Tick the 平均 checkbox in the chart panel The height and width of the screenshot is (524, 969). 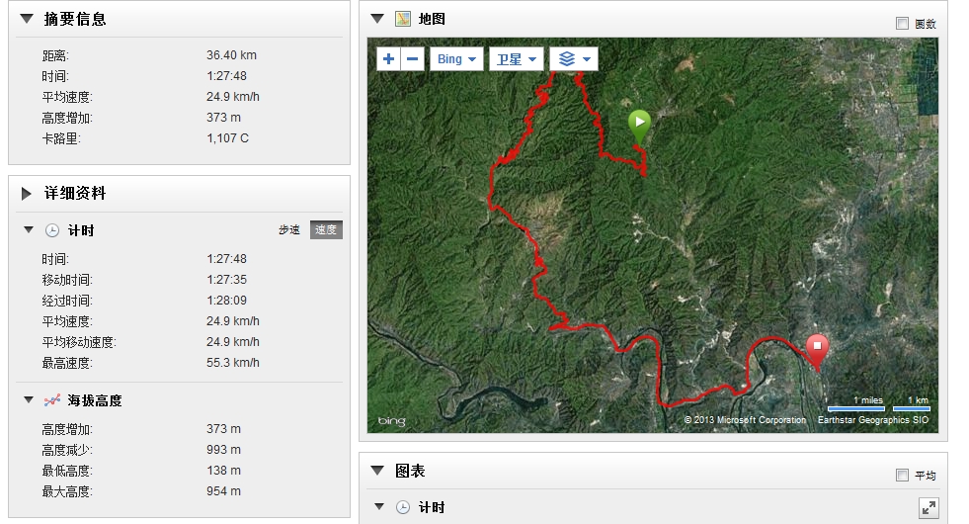902,476
